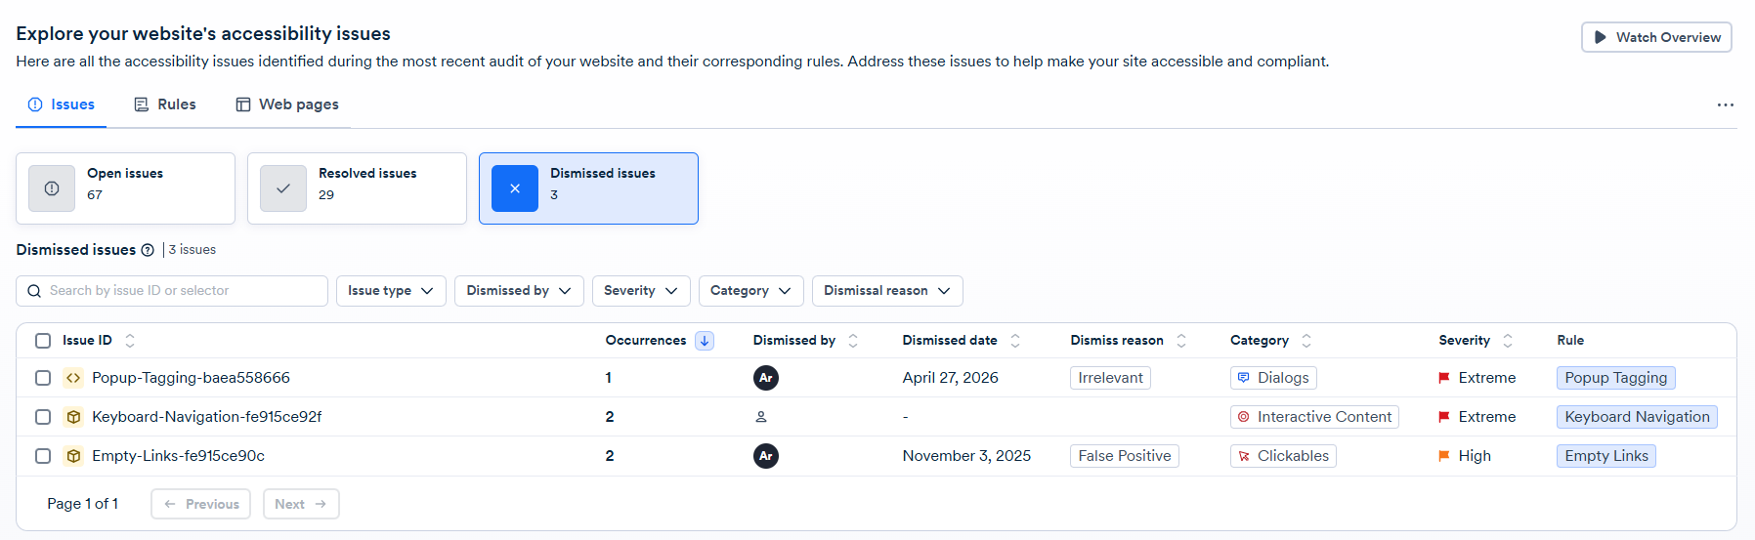Open the Popup Tagging rule link
This screenshot has height=540, width=1755.
point(1616,378)
